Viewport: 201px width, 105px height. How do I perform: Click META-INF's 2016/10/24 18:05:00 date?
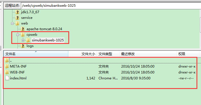tap(138, 66)
